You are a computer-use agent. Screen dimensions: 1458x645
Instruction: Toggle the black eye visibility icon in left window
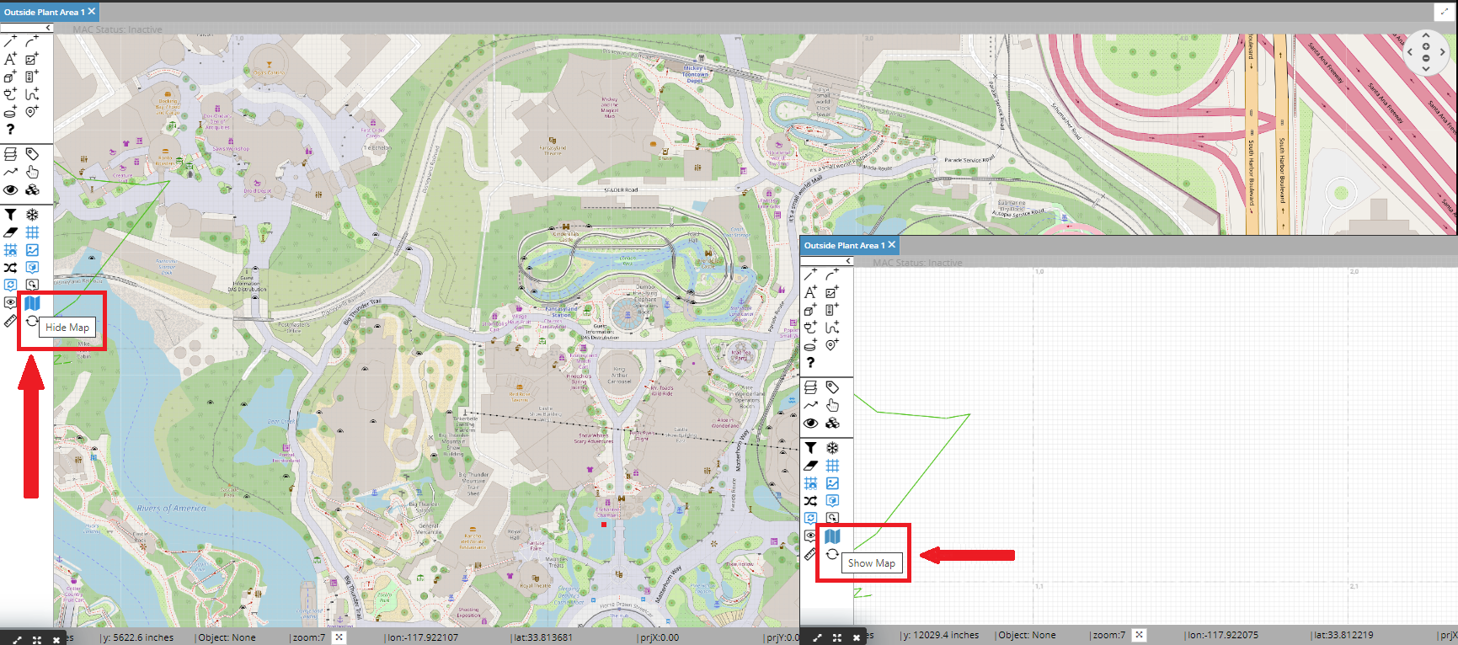click(10, 189)
